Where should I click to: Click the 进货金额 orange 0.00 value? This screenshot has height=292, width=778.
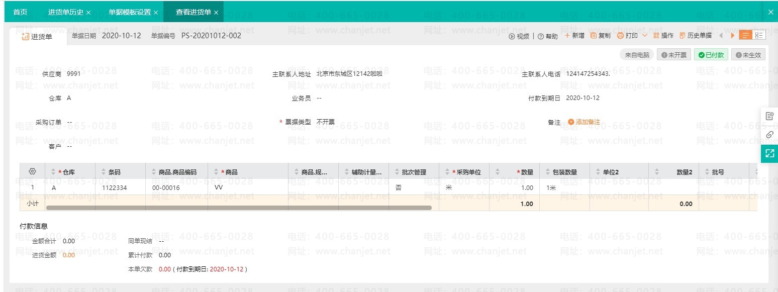[69, 255]
